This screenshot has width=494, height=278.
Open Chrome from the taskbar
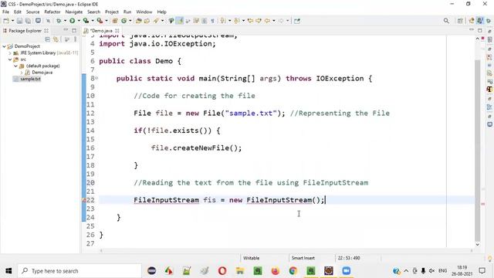(x=293, y=271)
